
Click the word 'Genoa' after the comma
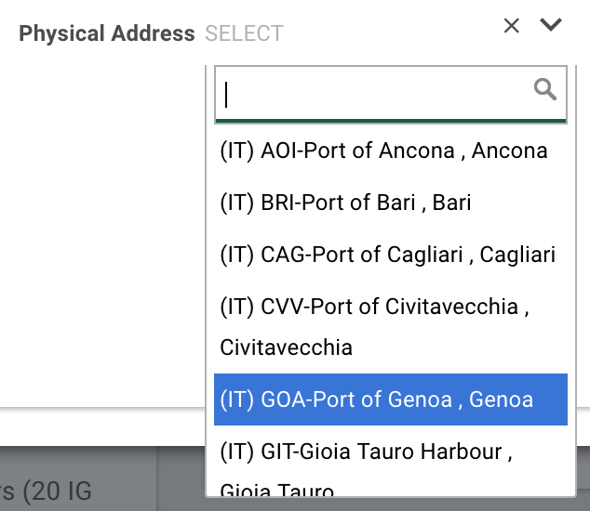point(501,400)
